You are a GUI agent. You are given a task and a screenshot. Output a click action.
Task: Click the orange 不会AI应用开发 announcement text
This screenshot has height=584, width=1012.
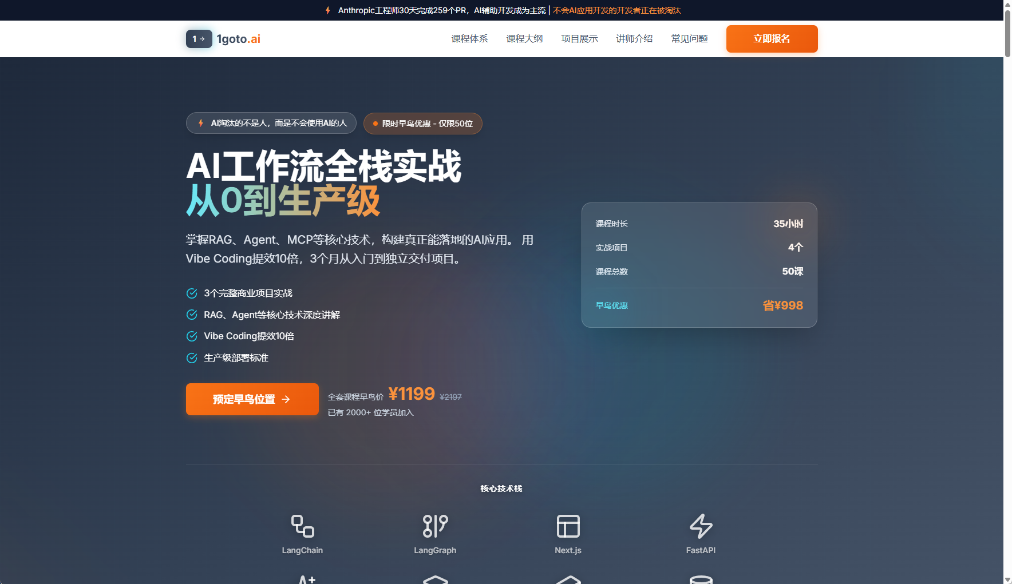click(x=616, y=10)
